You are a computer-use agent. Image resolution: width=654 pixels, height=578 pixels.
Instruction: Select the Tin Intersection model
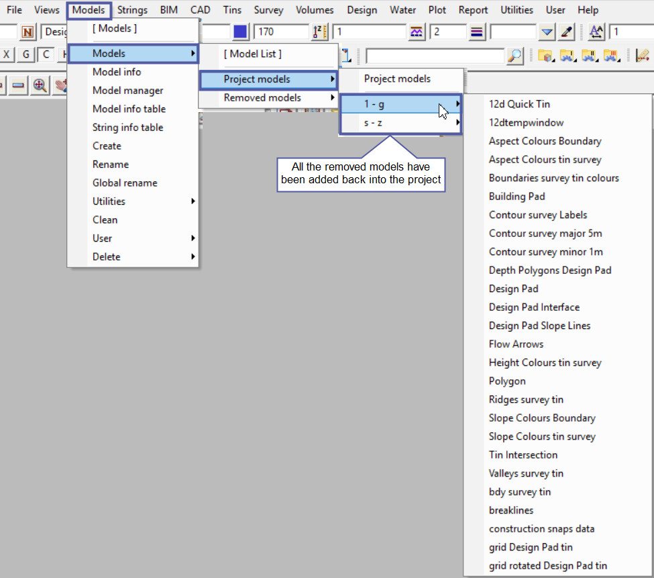(557, 455)
